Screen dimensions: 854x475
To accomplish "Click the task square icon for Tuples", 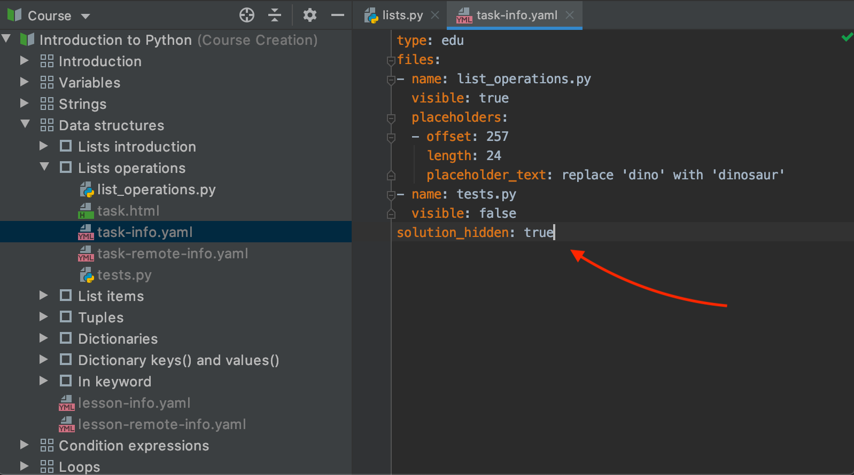I will [66, 316].
